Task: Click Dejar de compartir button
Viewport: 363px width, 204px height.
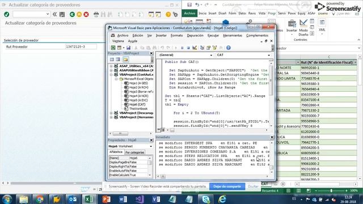Action: pyautogui.click(x=227, y=186)
